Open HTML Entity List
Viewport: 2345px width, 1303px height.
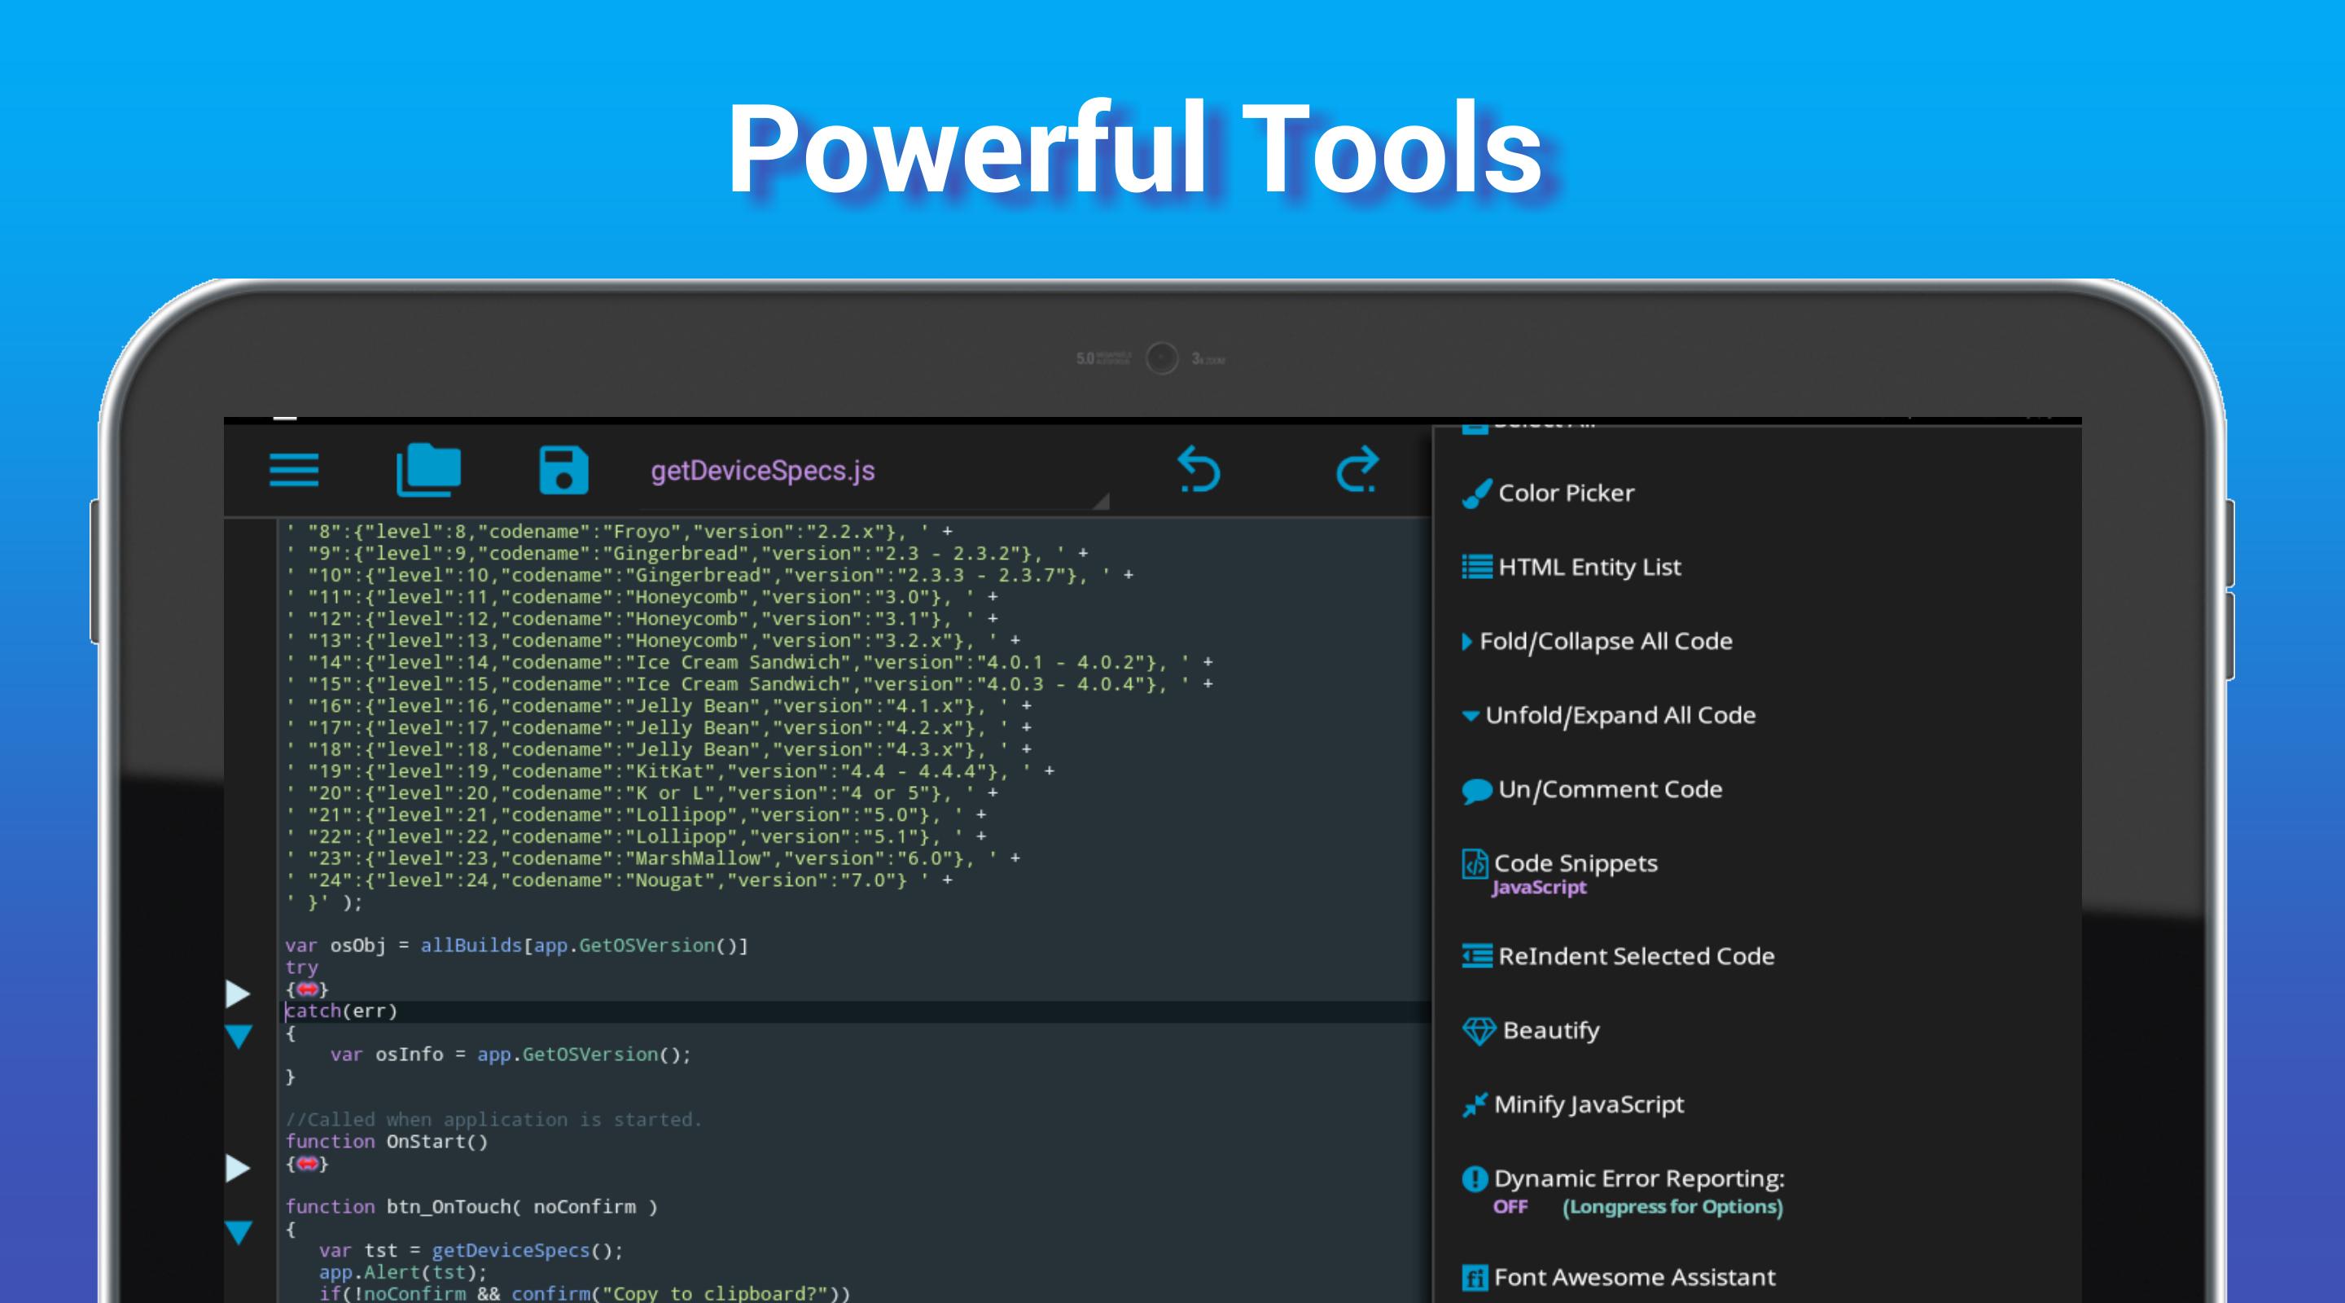(1589, 566)
